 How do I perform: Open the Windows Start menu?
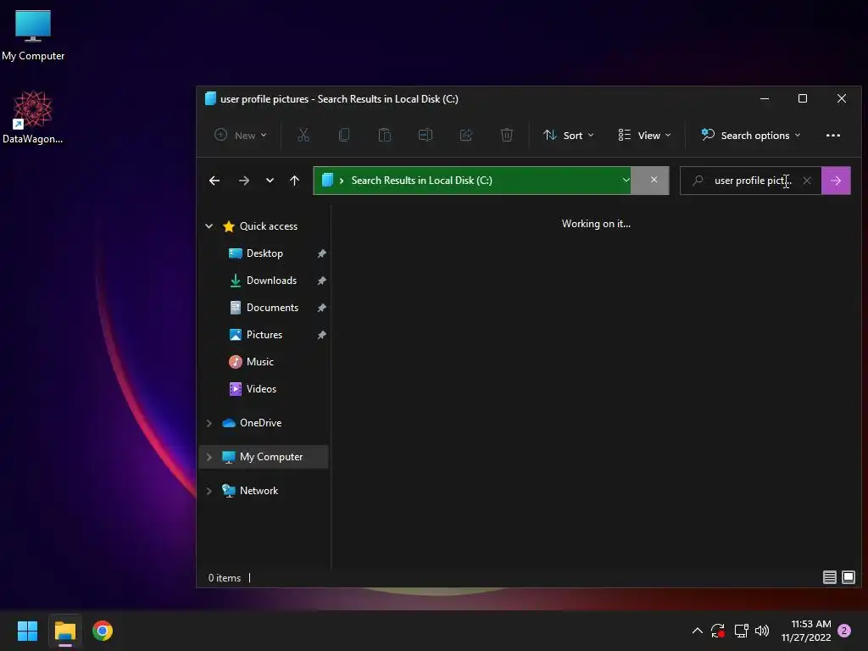pos(27,631)
